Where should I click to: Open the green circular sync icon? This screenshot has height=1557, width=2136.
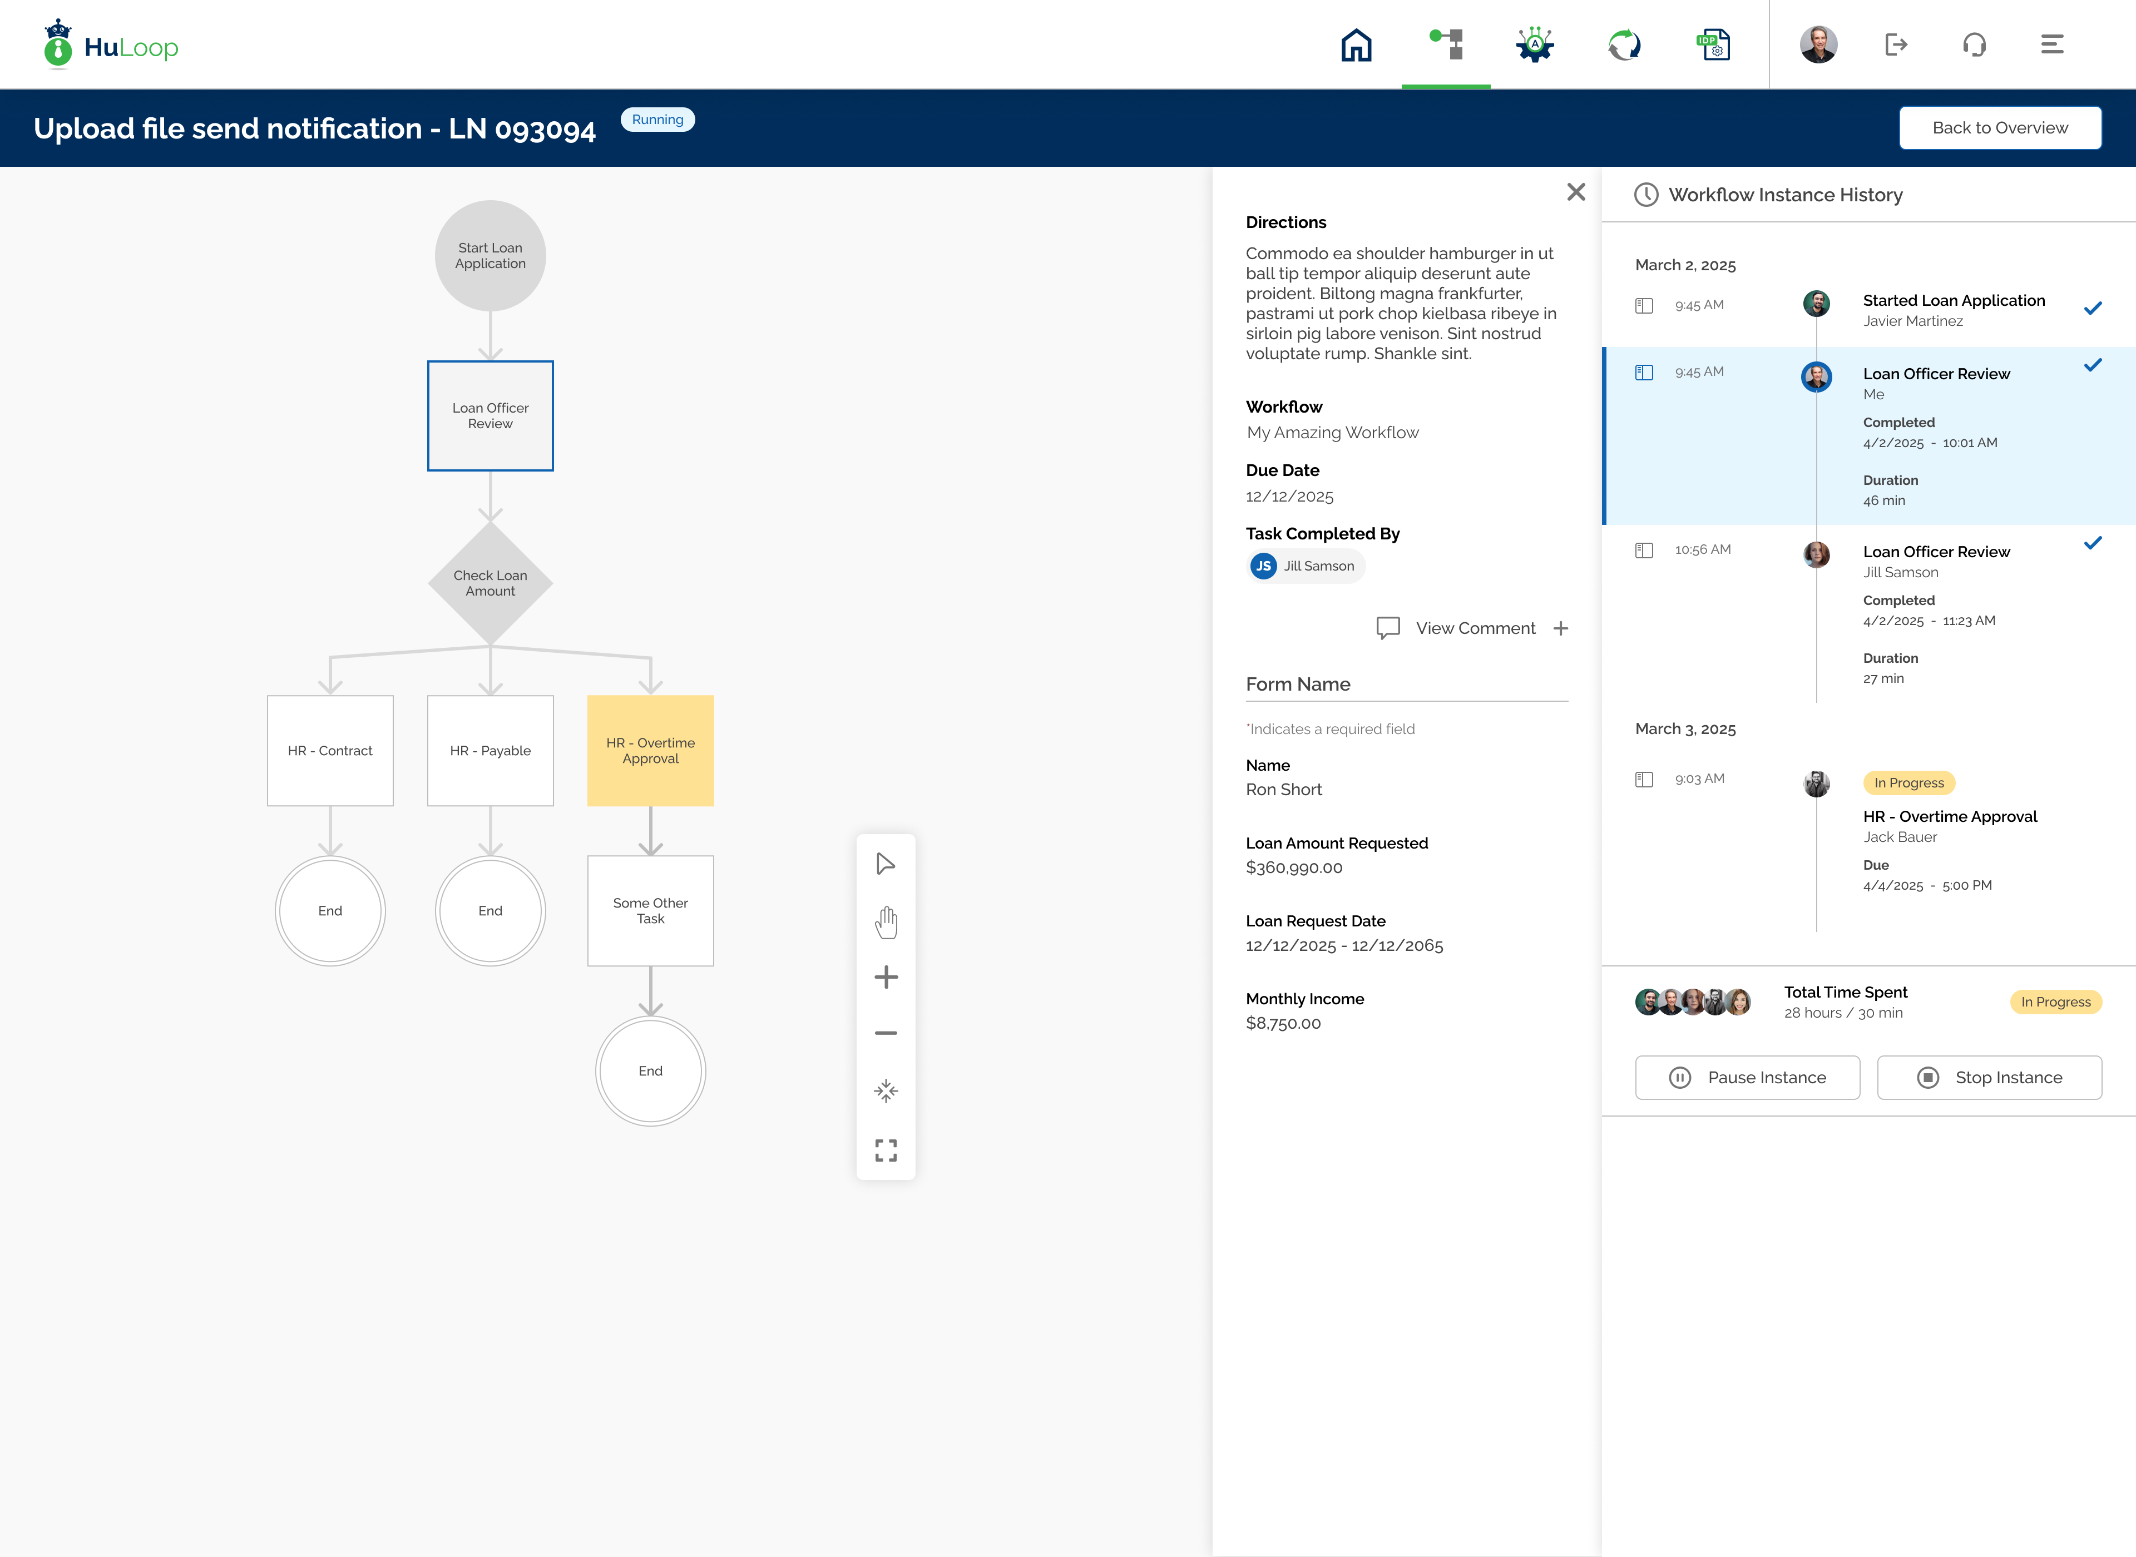coord(1624,44)
